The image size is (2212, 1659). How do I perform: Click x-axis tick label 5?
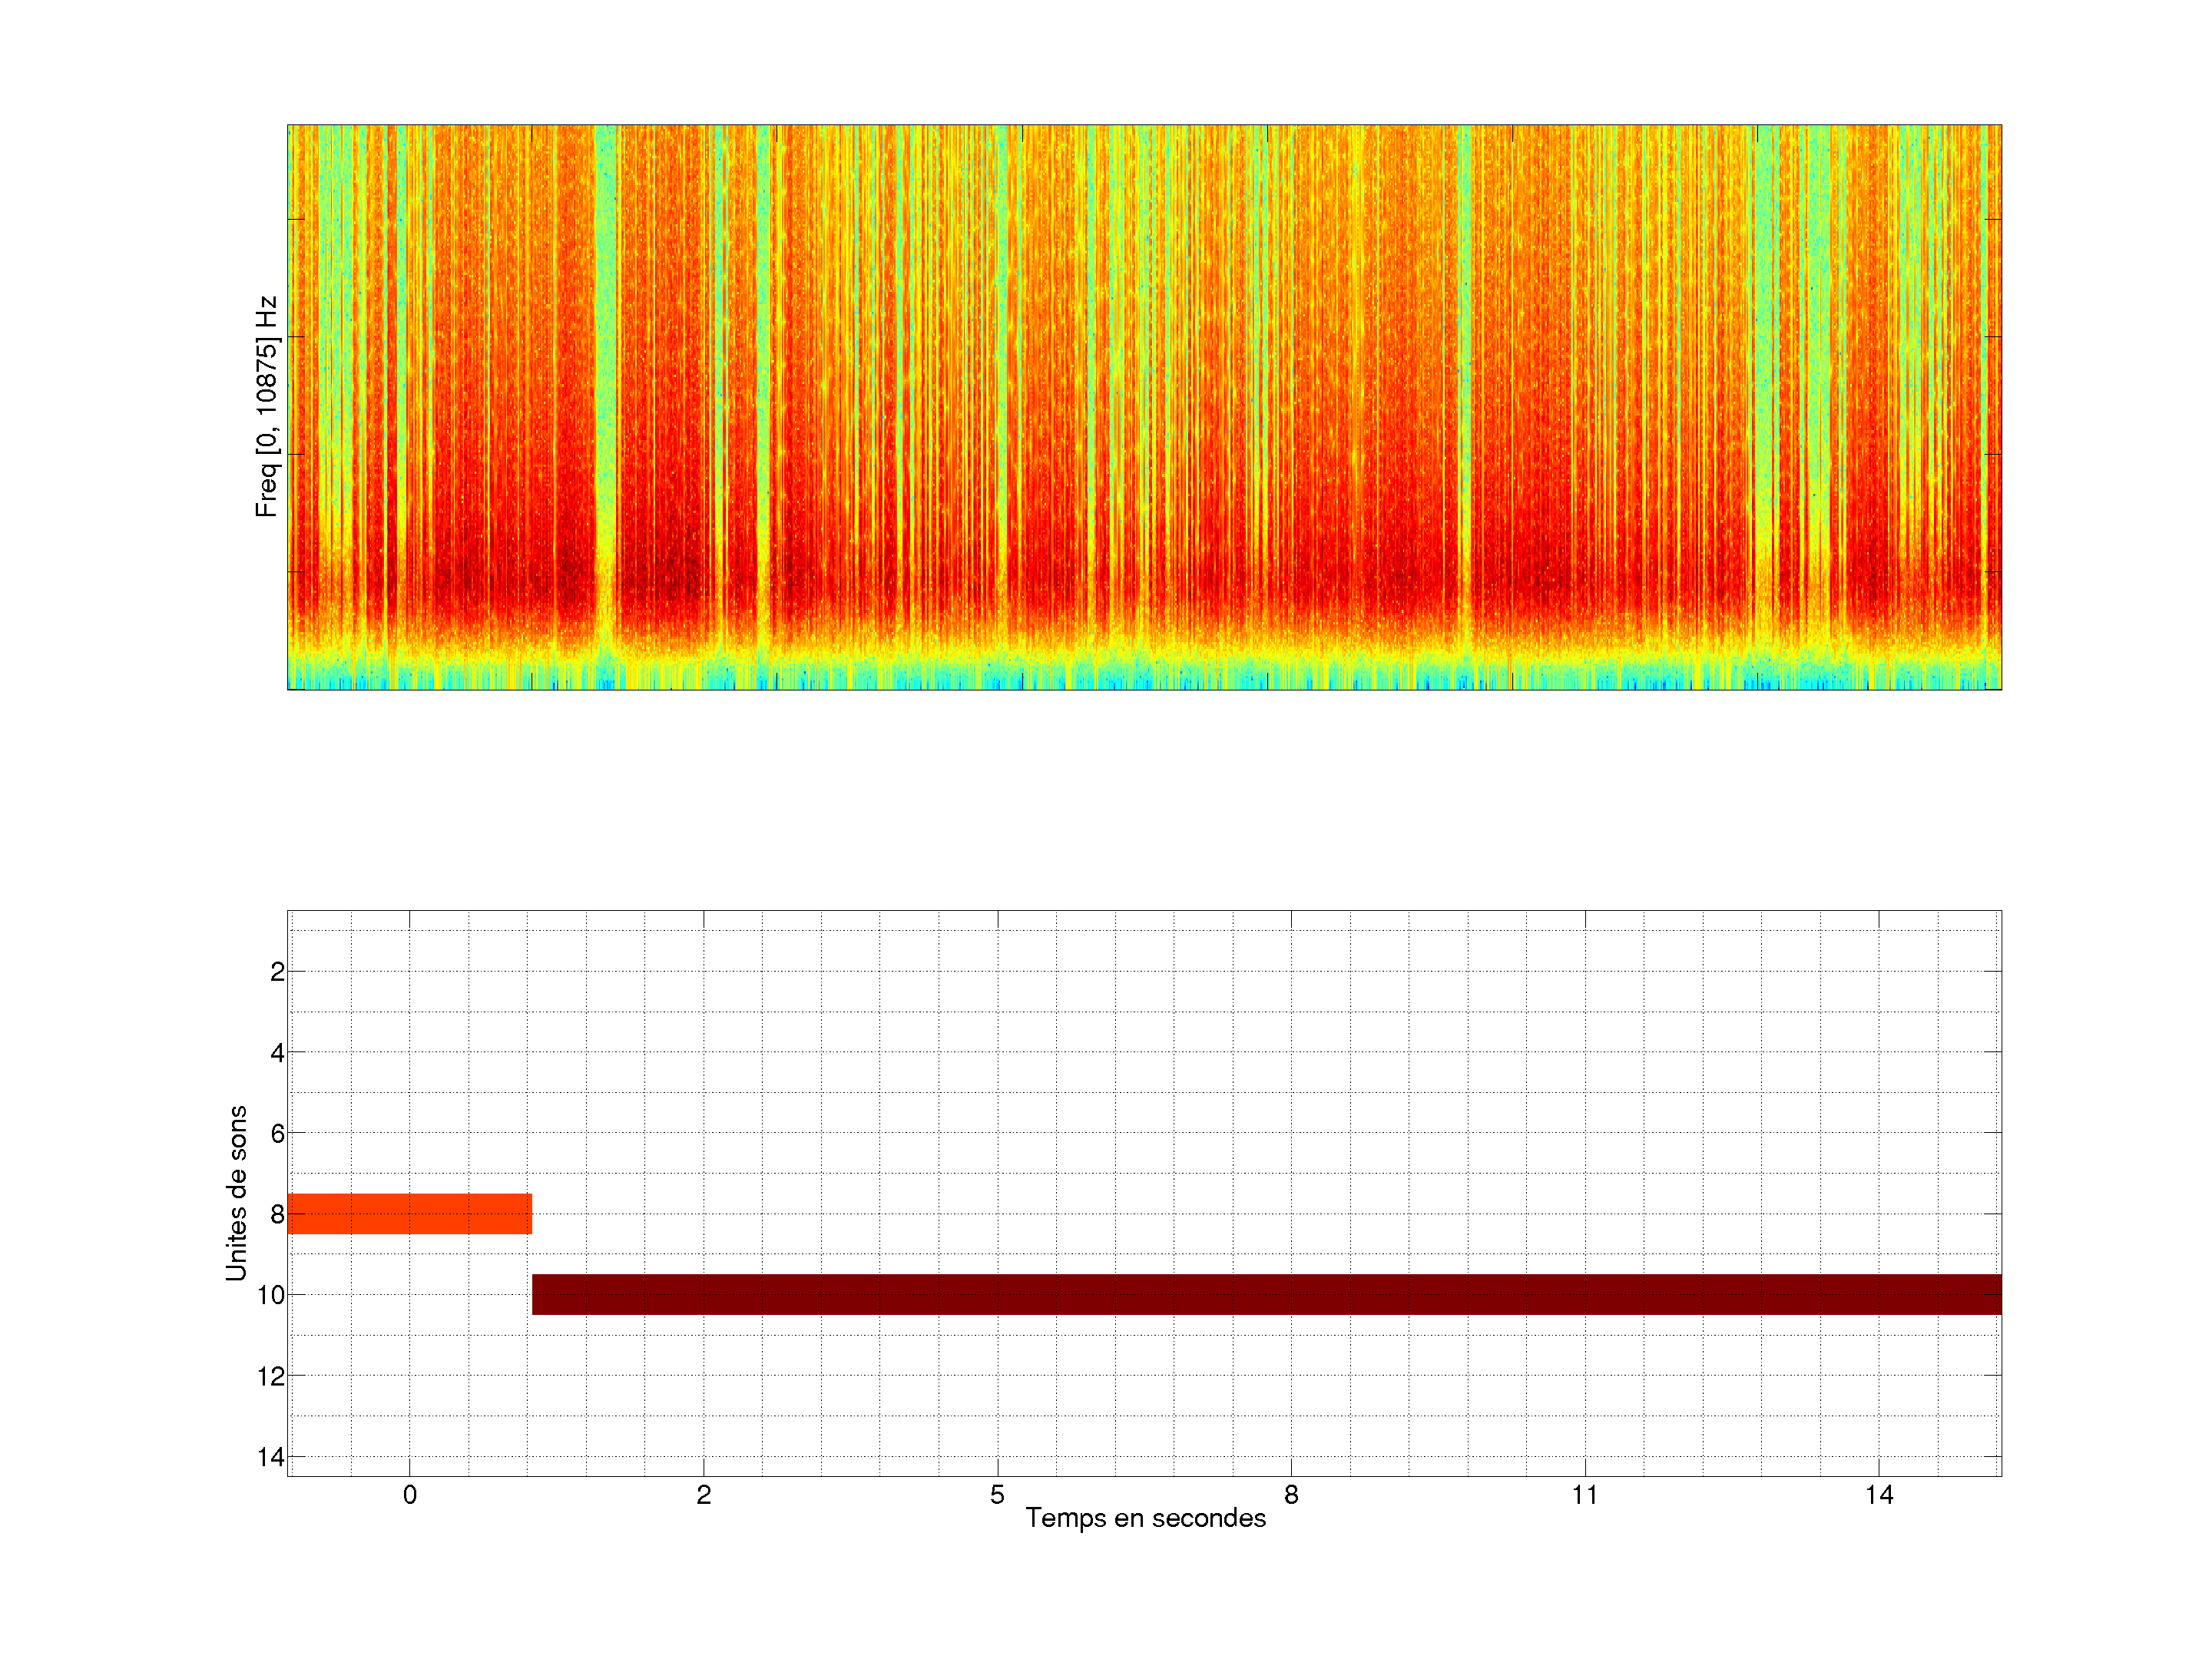(x=997, y=1495)
